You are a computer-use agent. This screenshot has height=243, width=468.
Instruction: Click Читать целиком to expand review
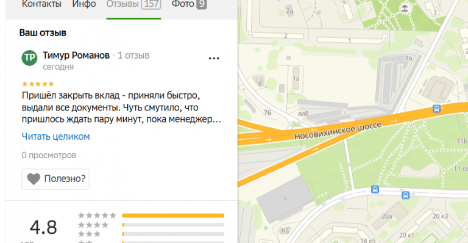(x=56, y=136)
